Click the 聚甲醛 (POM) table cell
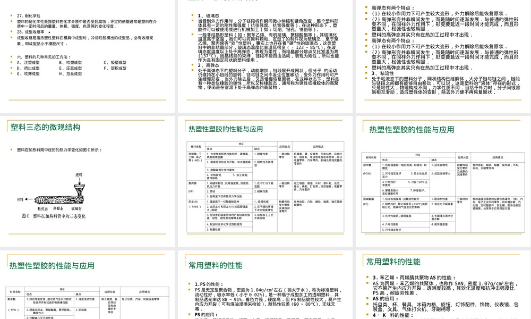 click(x=371, y=179)
